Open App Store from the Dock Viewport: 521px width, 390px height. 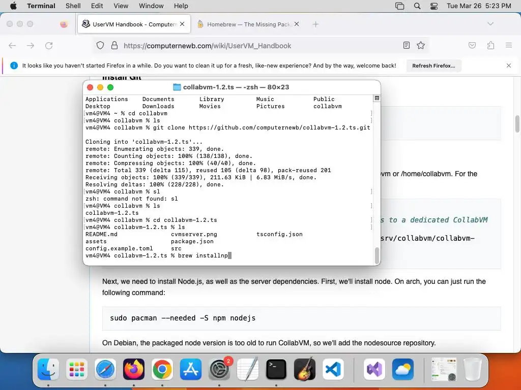coord(191,369)
